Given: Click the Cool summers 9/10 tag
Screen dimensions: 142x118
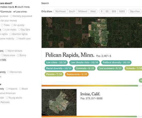Looking at the screenshot, I should (x=110, y=68).
